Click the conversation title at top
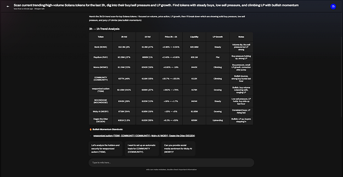343x177 pixels. pos(156,5)
